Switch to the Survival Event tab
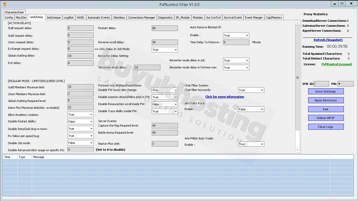358x201 pixels. click(x=233, y=18)
